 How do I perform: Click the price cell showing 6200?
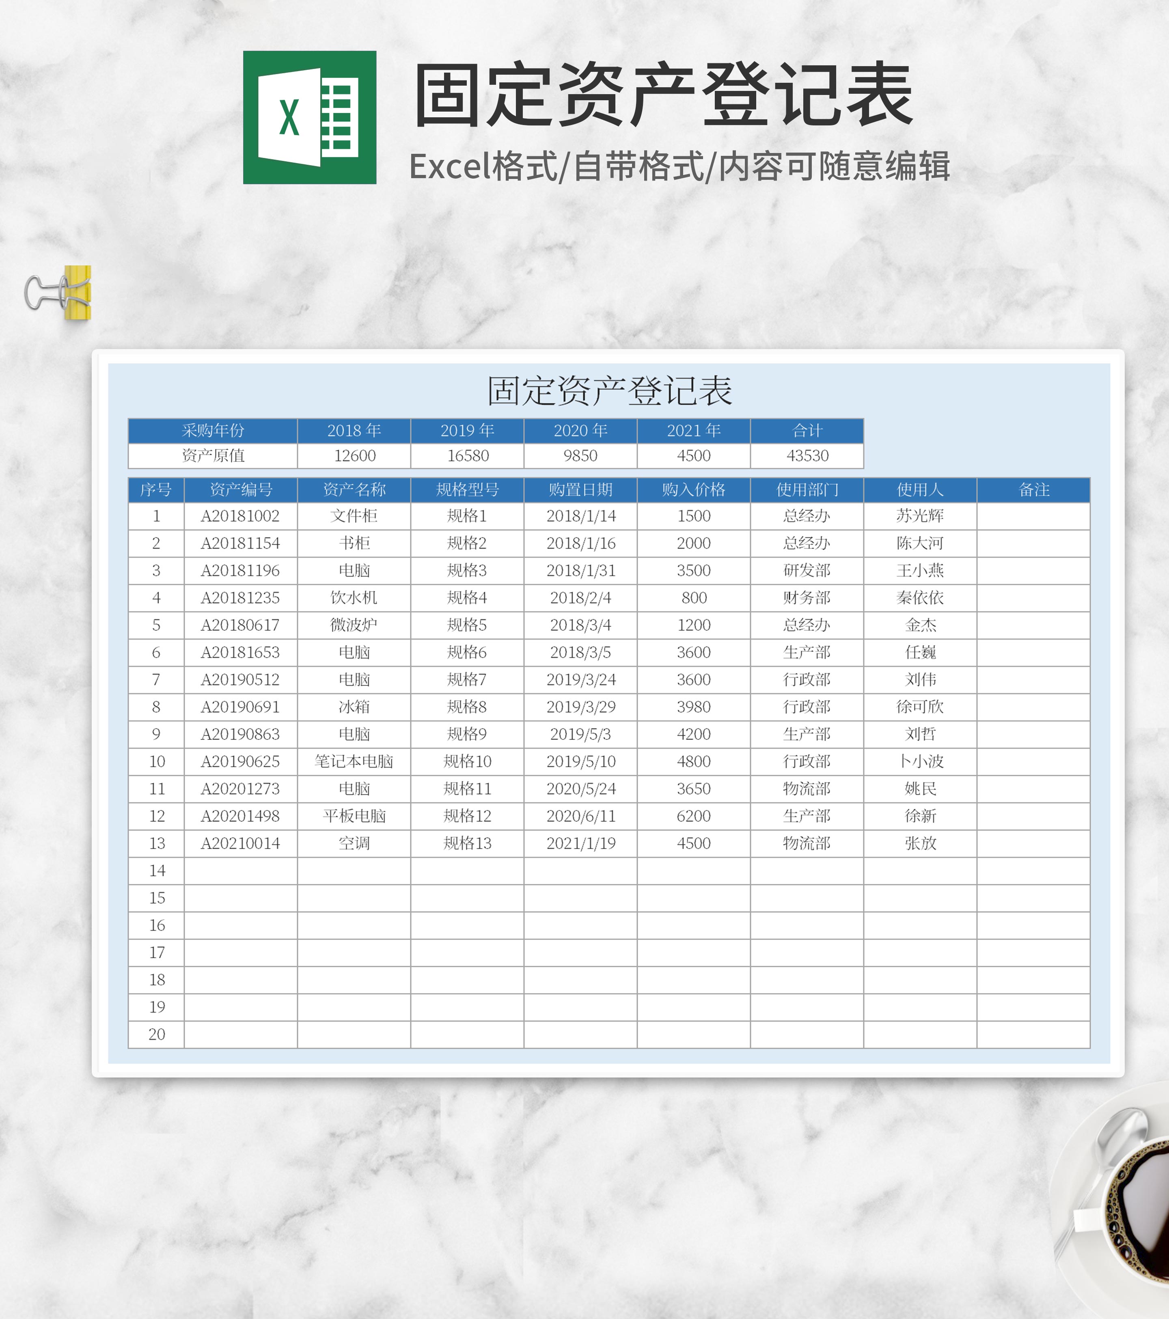(x=693, y=816)
